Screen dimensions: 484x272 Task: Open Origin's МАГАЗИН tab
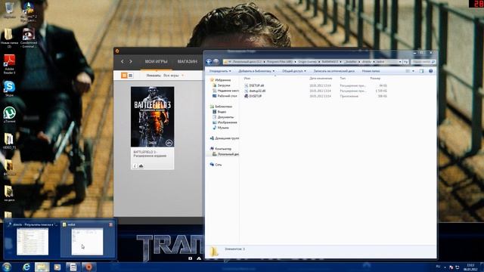(187, 62)
